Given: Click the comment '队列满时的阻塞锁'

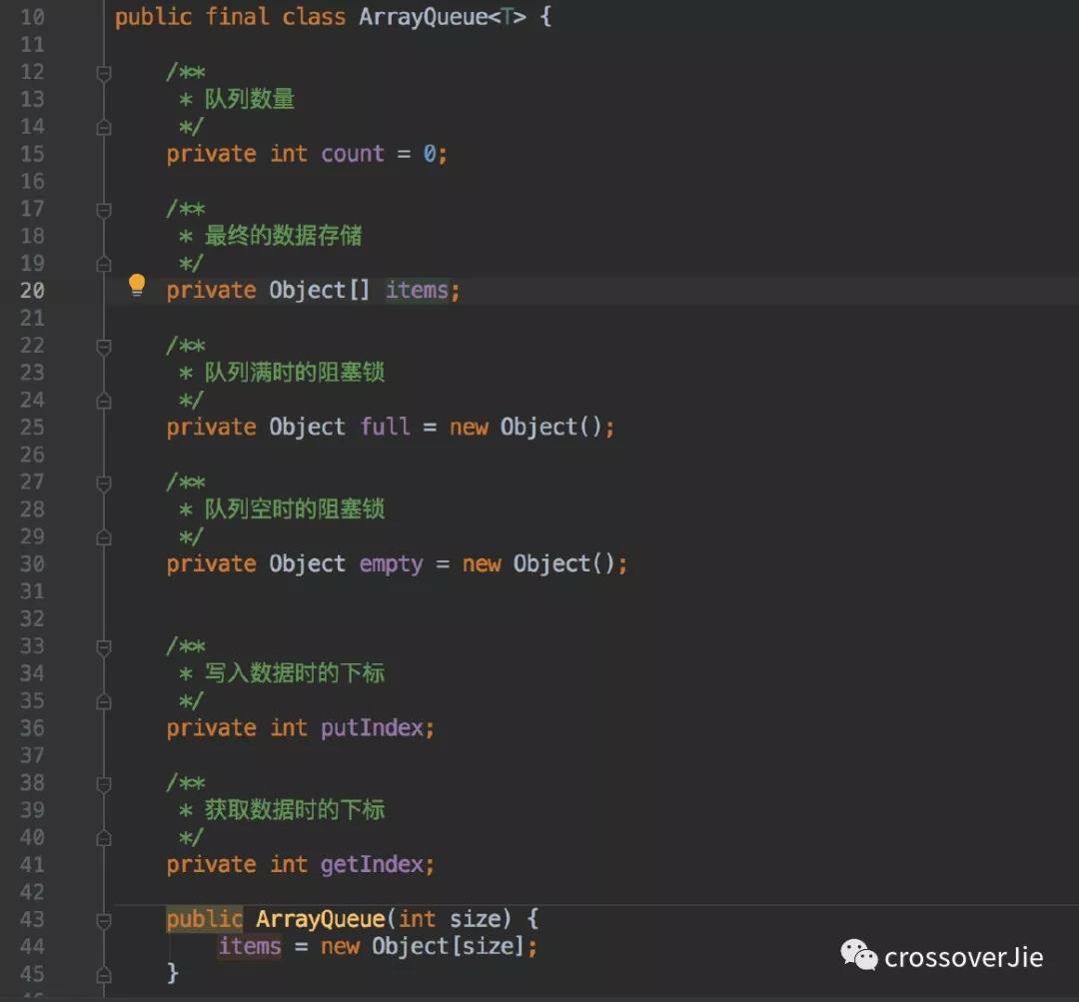Looking at the screenshot, I should coord(295,373).
